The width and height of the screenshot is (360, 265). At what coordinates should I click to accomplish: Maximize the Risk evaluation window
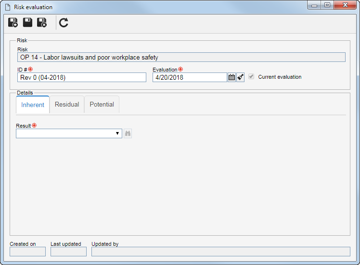point(327,5)
